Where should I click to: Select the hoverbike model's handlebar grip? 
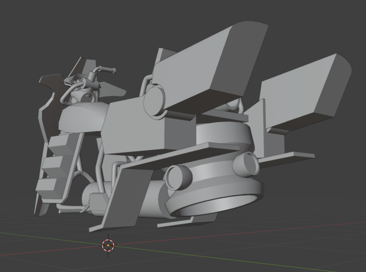coord(108,69)
